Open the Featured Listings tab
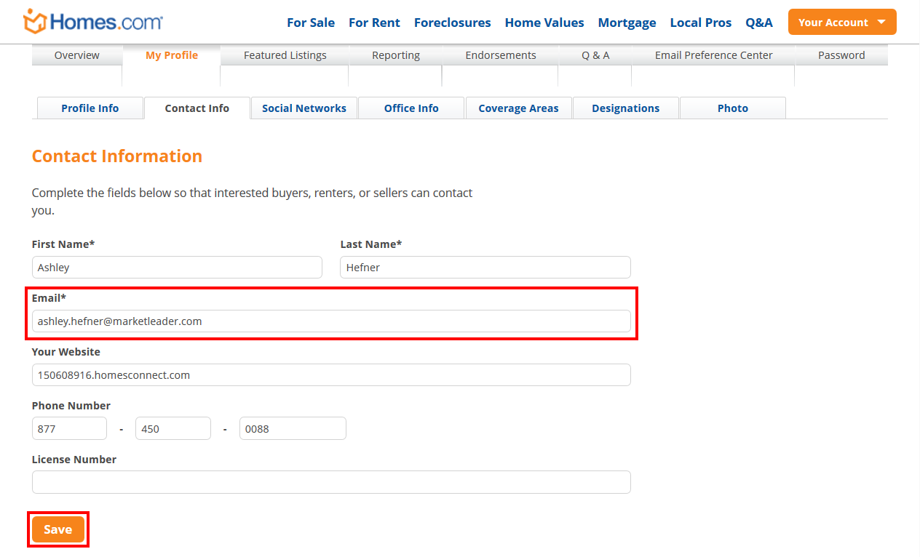 (x=285, y=55)
